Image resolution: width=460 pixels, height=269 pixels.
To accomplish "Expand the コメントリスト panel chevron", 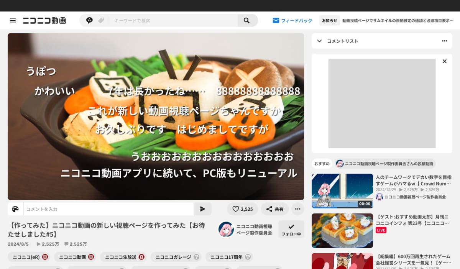I will click(319, 41).
